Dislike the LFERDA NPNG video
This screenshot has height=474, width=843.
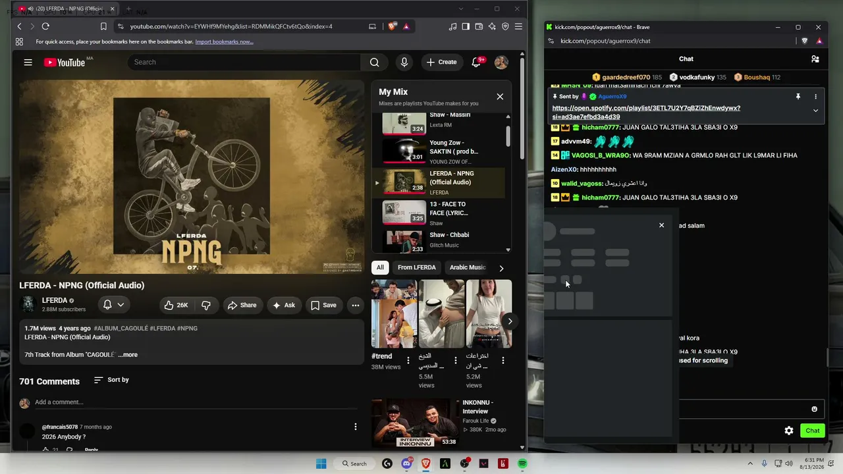click(x=206, y=305)
